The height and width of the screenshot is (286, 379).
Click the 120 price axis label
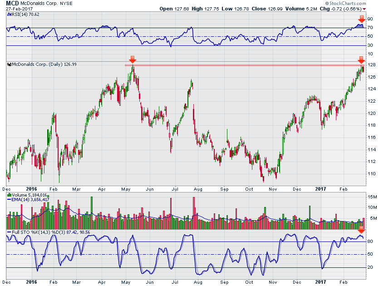(372, 113)
